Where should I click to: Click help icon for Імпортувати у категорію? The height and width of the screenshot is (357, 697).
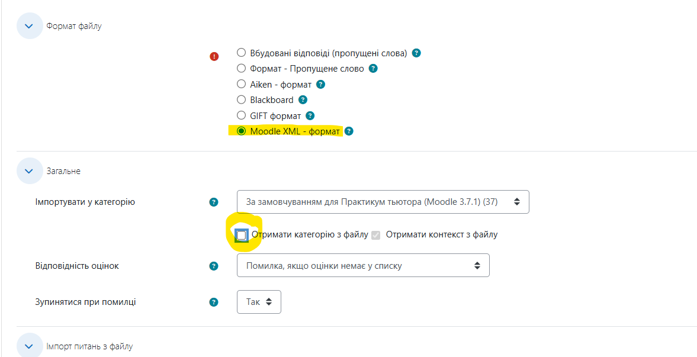pyautogui.click(x=214, y=202)
